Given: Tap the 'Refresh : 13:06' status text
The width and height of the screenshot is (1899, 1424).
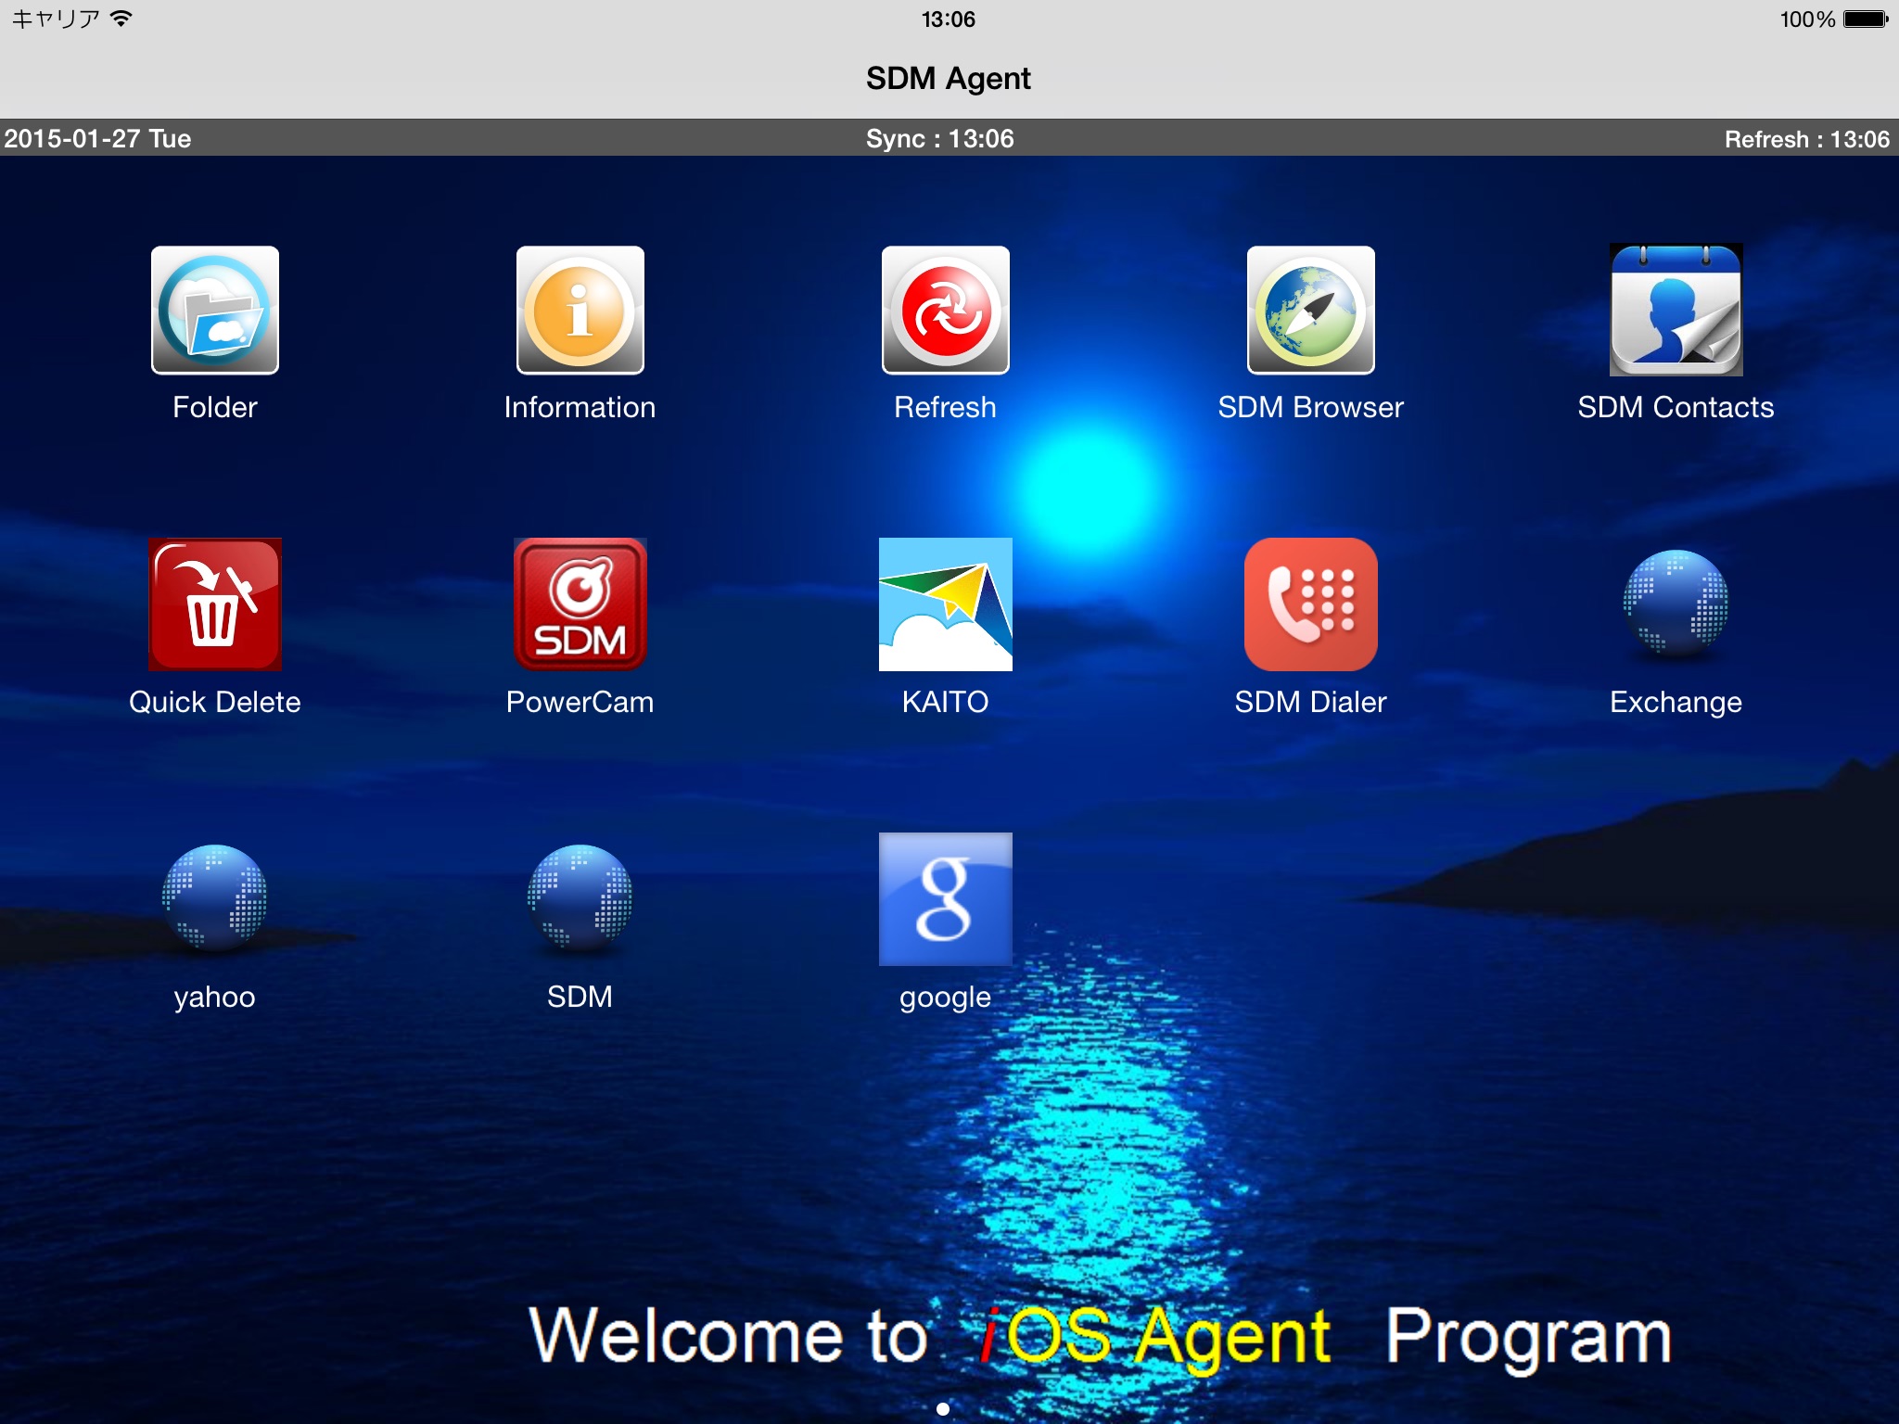Looking at the screenshot, I should (x=1807, y=139).
